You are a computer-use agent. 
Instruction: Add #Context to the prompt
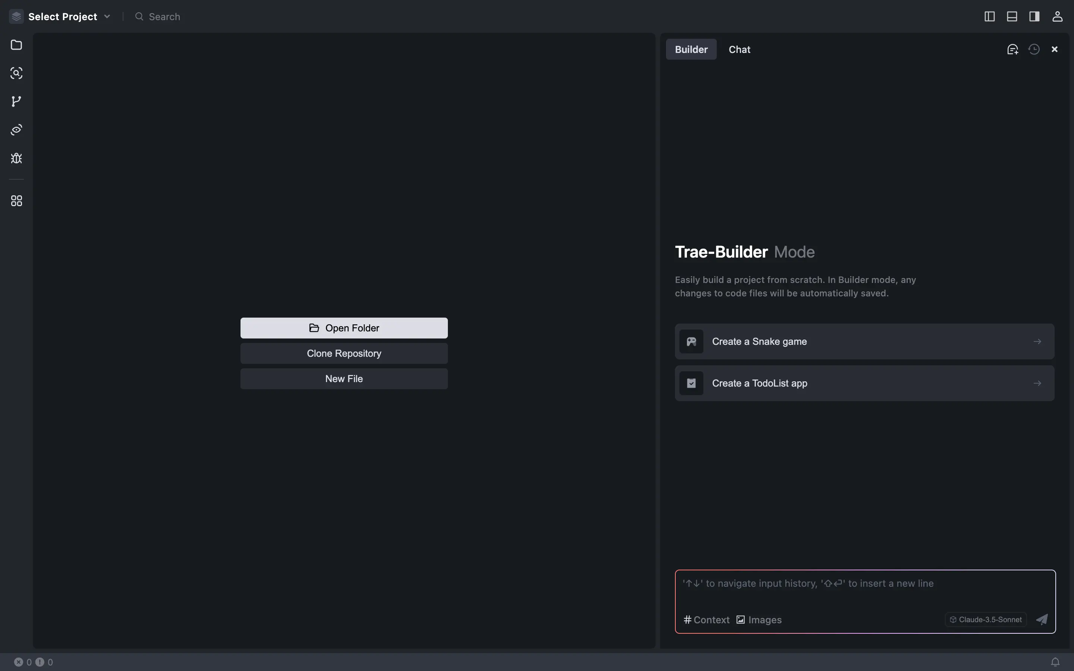coord(707,620)
